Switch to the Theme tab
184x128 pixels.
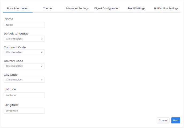pos(47,8)
